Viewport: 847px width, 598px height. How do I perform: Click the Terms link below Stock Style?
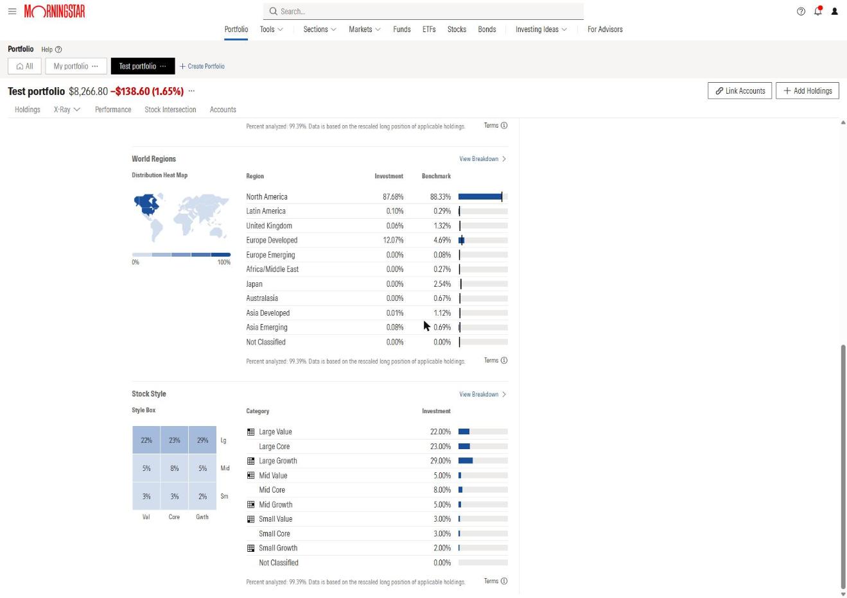[491, 581]
